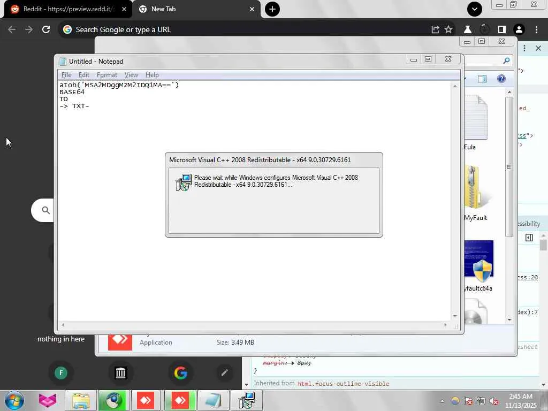The height and width of the screenshot is (411, 548).
Task: Open the museum-icon shortcut on New Tab page
Action: [x=120, y=373]
